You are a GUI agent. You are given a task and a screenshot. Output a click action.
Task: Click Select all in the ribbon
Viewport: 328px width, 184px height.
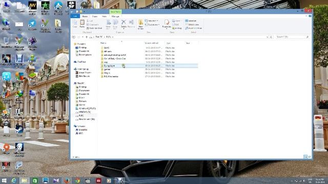191,21
